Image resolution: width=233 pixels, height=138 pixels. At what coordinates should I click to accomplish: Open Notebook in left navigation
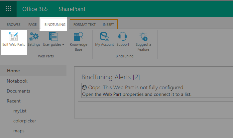pyautogui.click(x=17, y=81)
